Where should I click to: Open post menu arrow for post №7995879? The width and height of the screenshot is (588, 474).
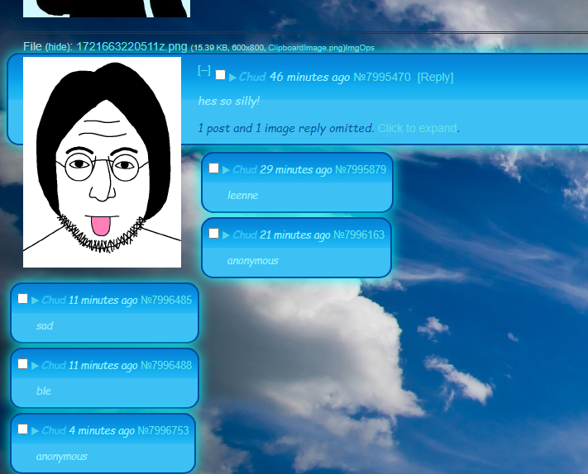pyautogui.click(x=226, y=169)
